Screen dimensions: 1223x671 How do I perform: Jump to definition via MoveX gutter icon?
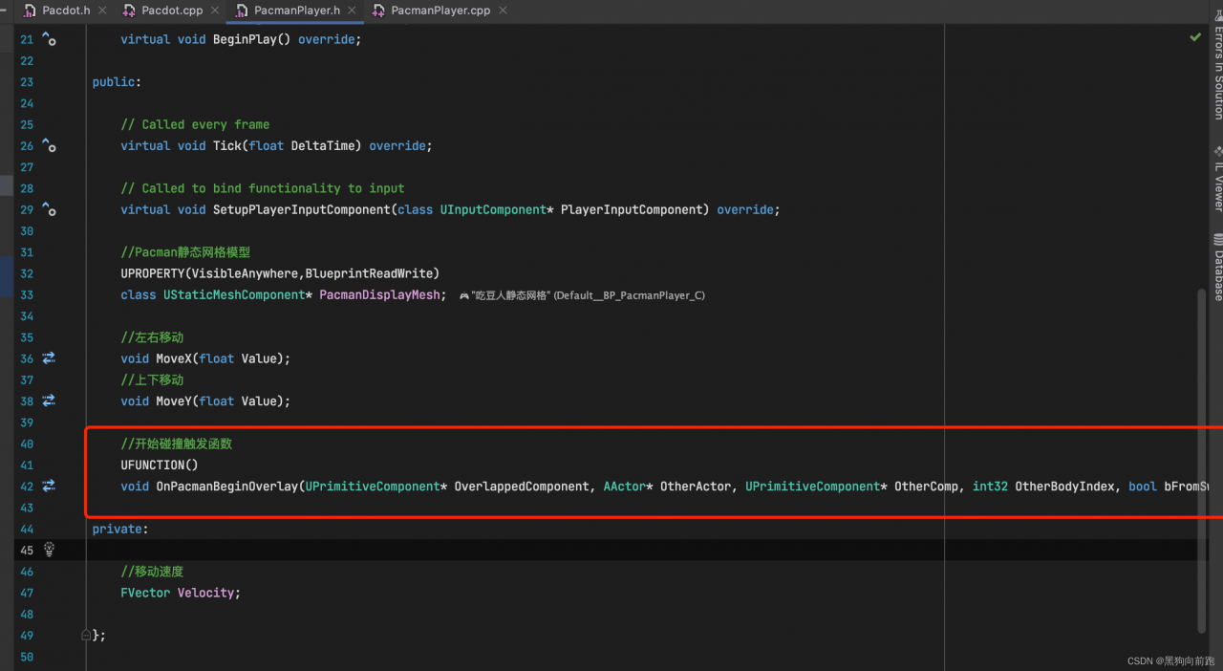(49, 358)
